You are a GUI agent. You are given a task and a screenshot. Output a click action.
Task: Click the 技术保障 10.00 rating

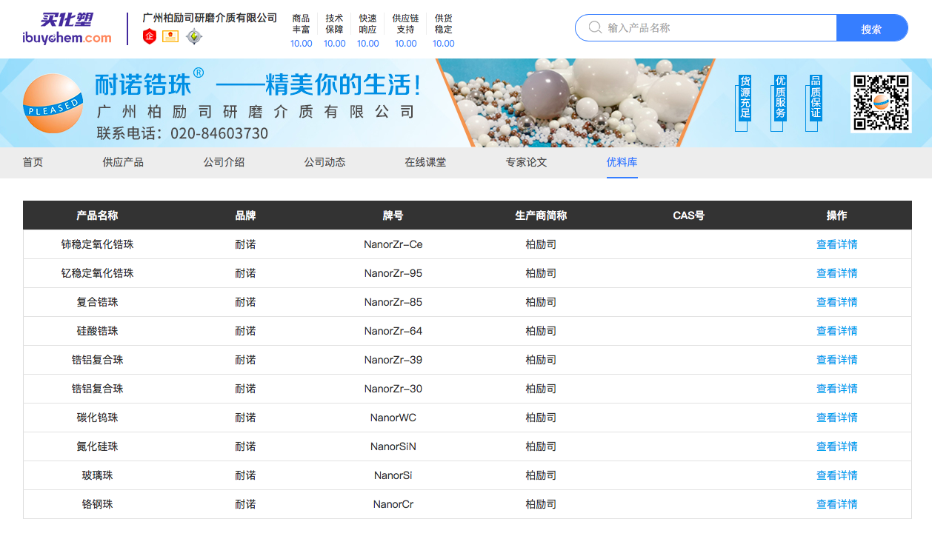(x=334, y=30)
